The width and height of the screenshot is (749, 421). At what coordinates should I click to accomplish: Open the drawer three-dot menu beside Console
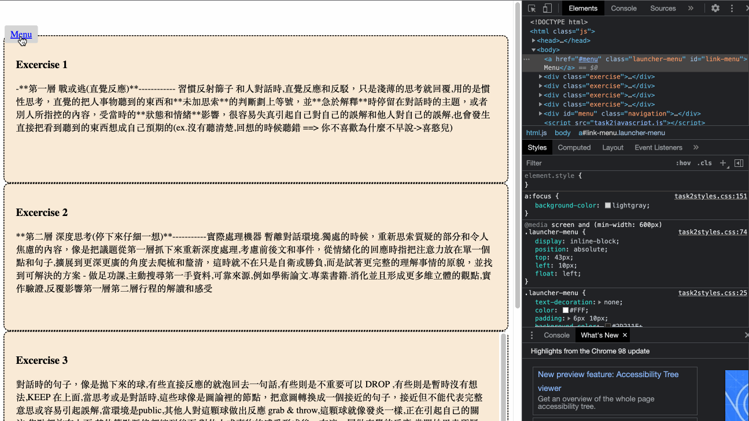pos(532,335)
